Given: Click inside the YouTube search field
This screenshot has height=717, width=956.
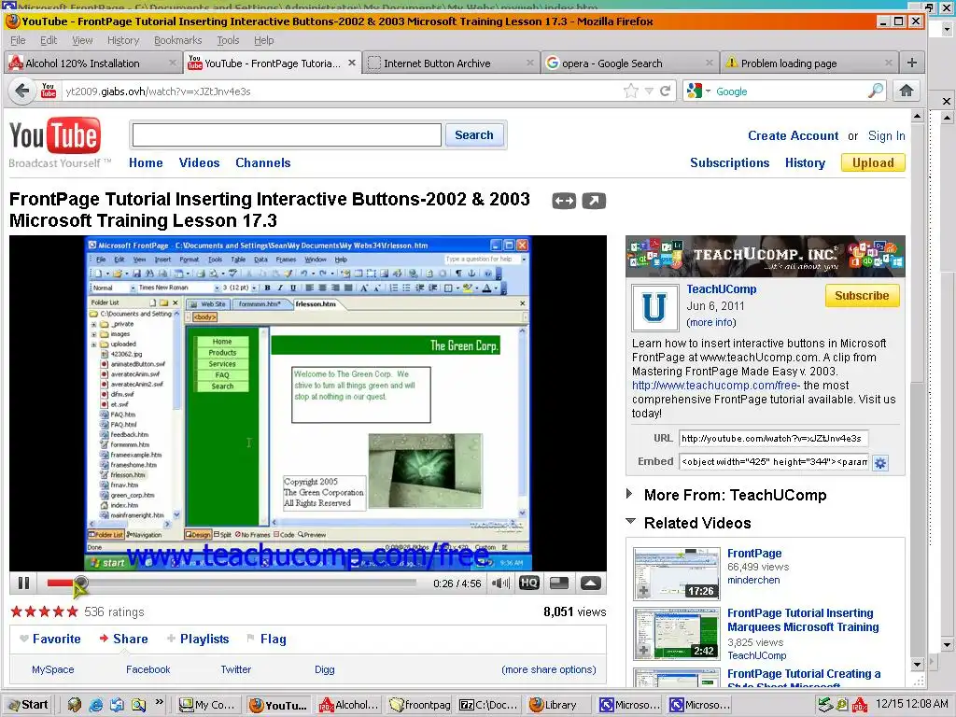Looking at the screenshot, I should coord(287,134).
